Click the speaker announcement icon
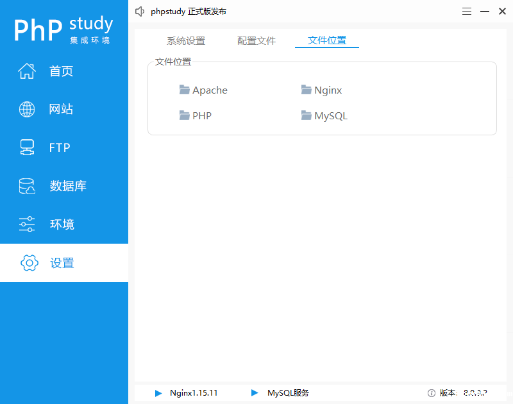This screenshot has height=404, width=513. pyautogui.click(x=140, y=12)
